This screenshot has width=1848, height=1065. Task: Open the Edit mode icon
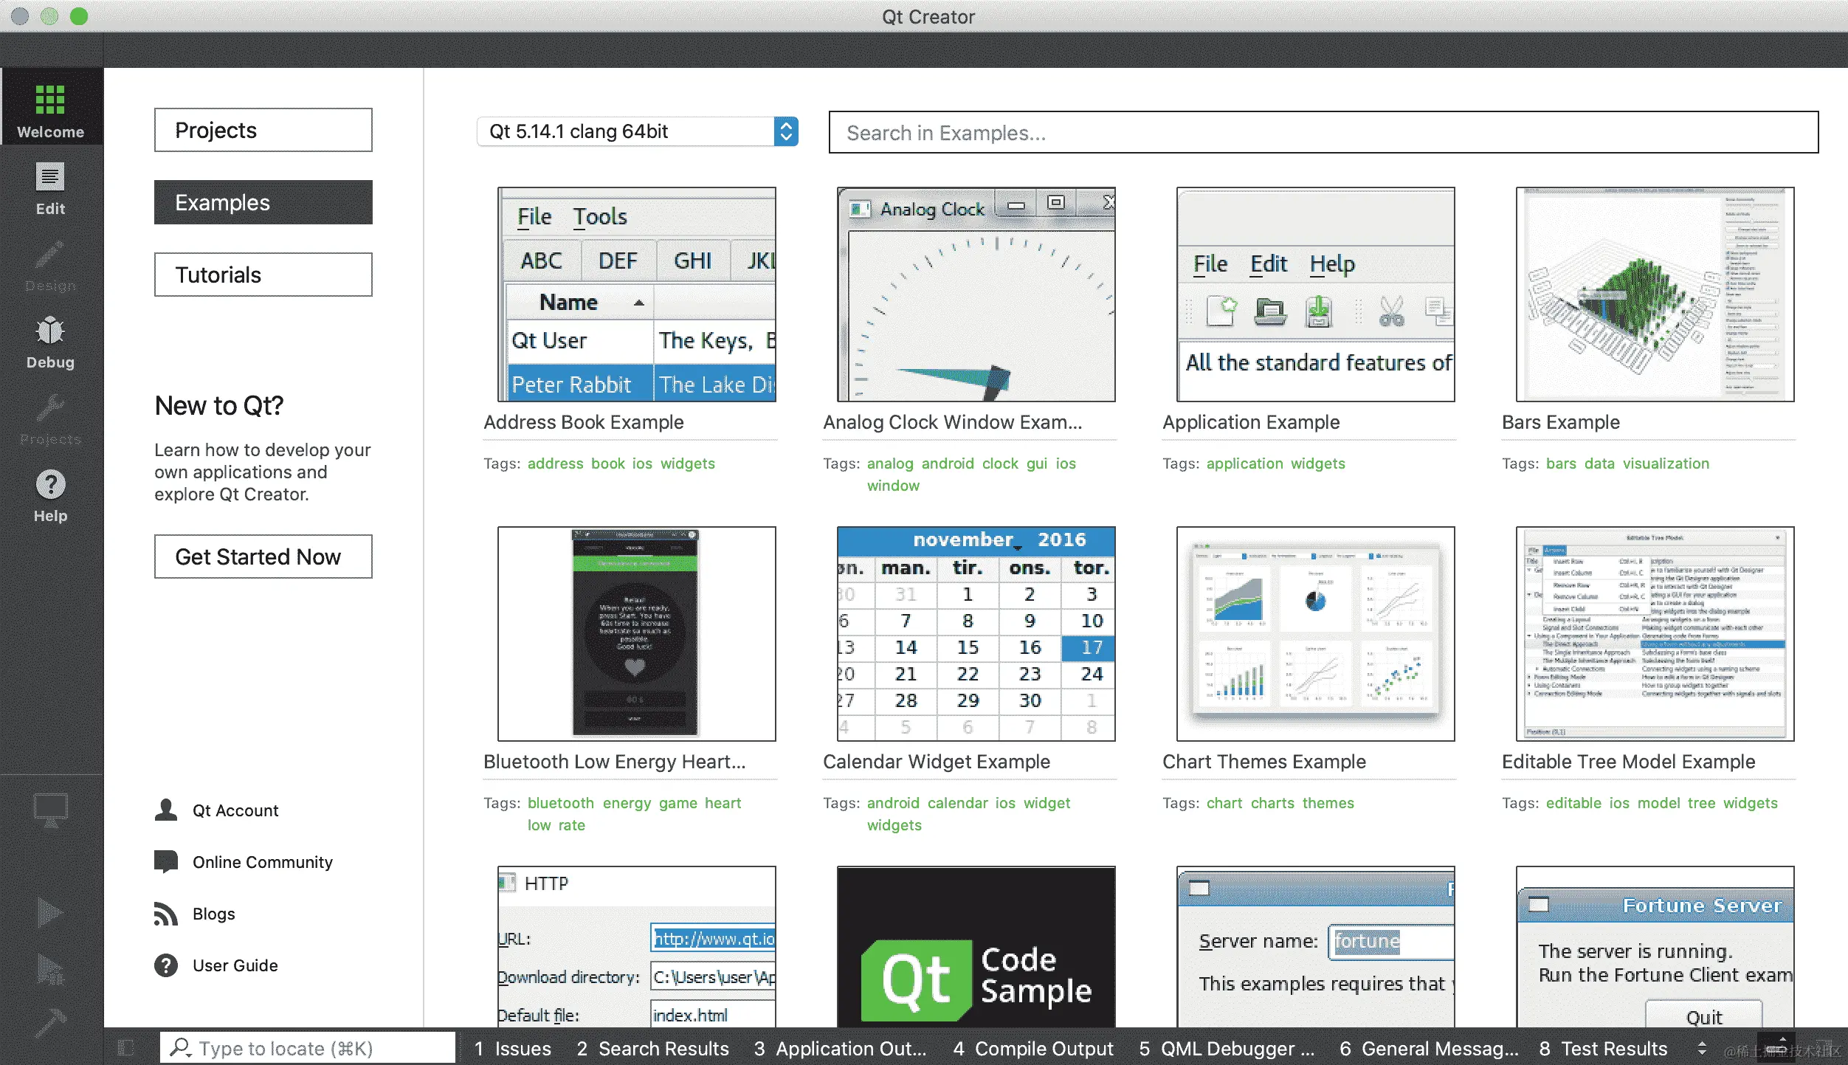pyautogui.click(x=50, y=178)
